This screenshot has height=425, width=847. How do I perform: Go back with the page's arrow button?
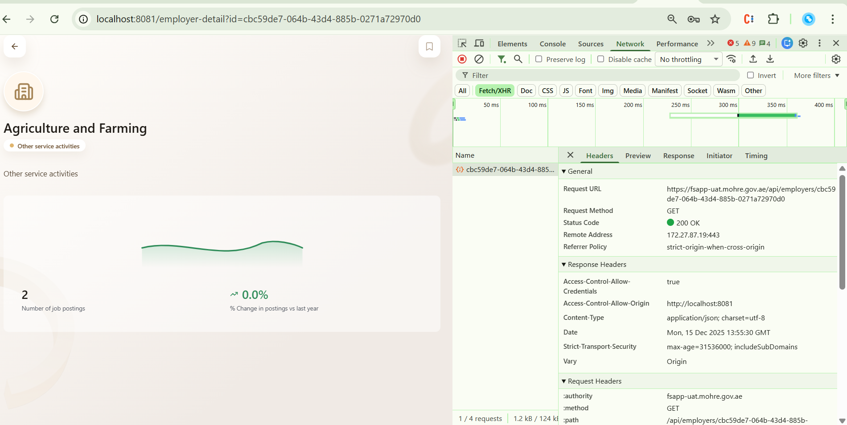pos(15,46)
